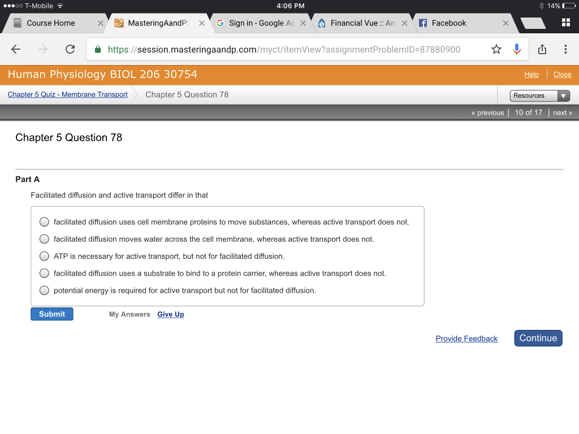The width and height of the screenshot is (579, 434).
Task: Select the potential energy answer option
Action: click(44, 290)
